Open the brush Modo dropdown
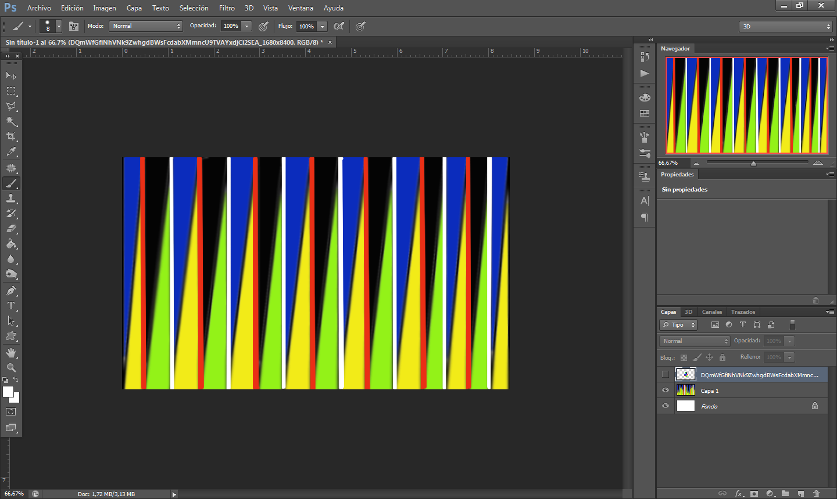 click(x=146, y=26)
